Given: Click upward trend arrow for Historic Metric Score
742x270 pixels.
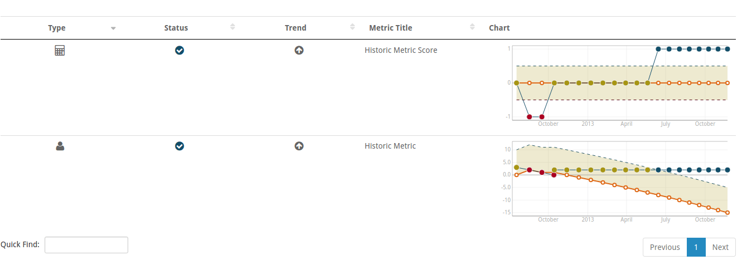Looking at the screenshot, I should 299,50.
